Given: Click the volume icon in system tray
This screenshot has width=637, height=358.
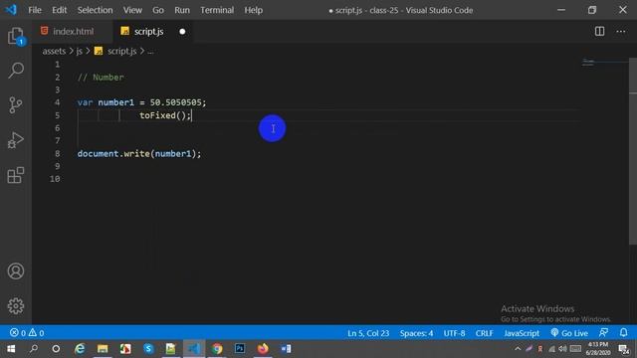Looking at the screenshot, I should tap(562, 349).
